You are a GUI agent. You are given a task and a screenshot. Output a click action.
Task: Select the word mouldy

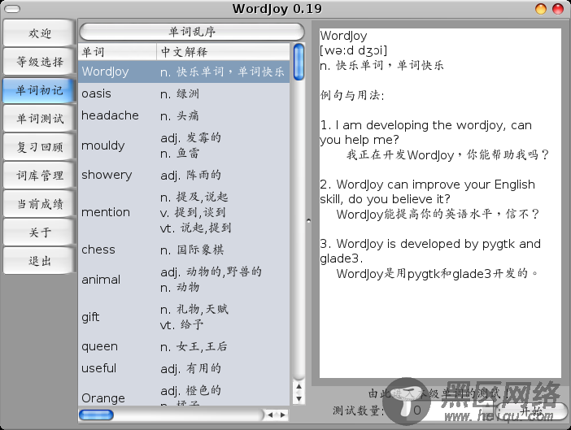click(103, 146)
